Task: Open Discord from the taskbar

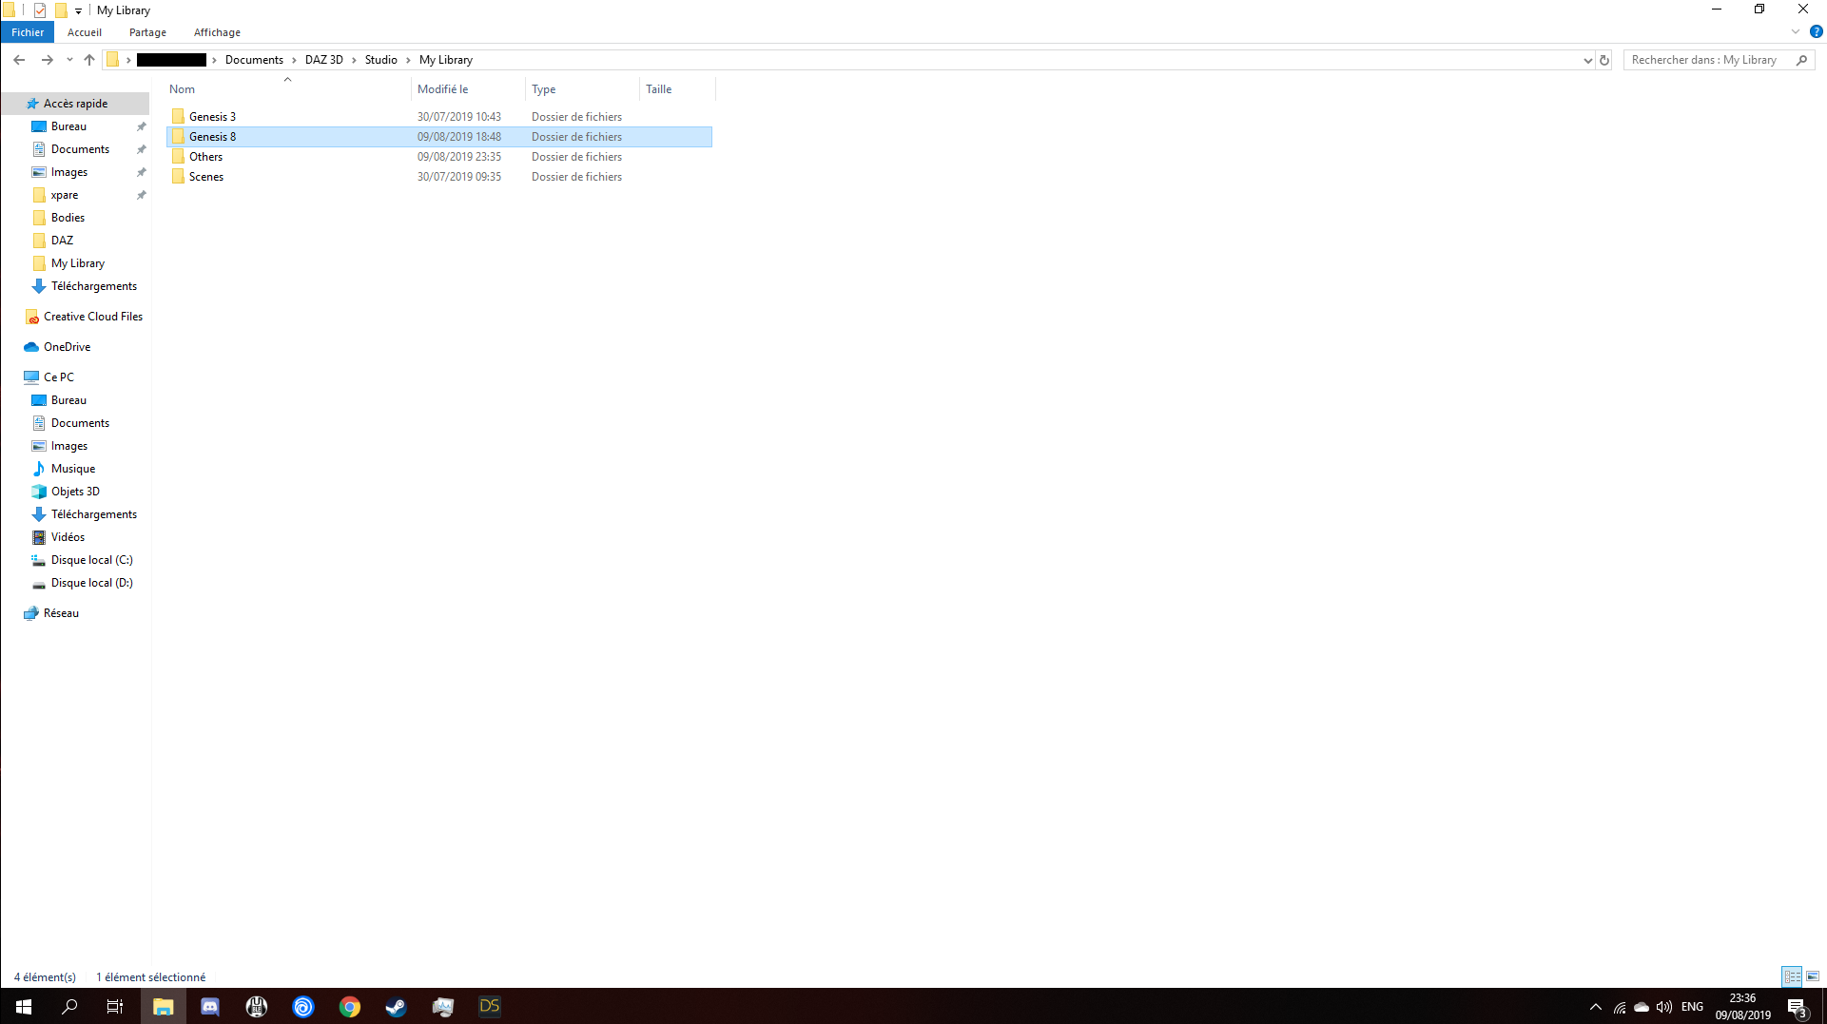Action: pos(209,1006)
